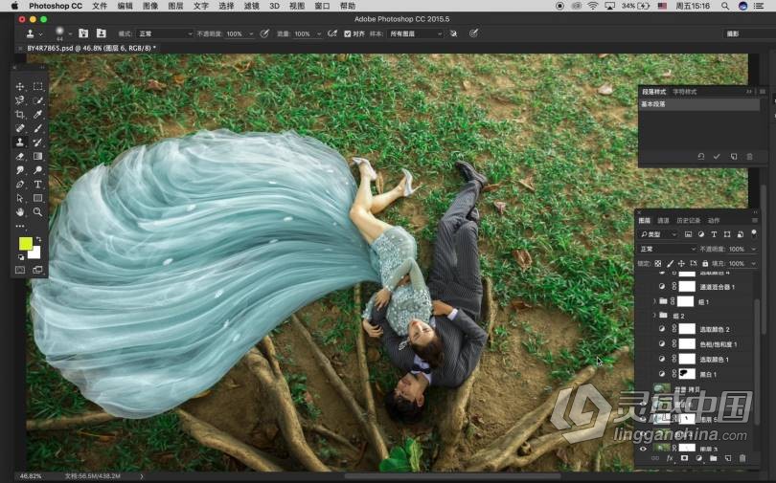Delete the selected layer
This screenshot has width=776, height=483.
click(742, 458)
